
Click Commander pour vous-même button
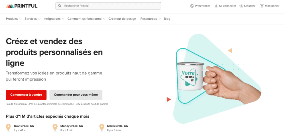(76, 95)
